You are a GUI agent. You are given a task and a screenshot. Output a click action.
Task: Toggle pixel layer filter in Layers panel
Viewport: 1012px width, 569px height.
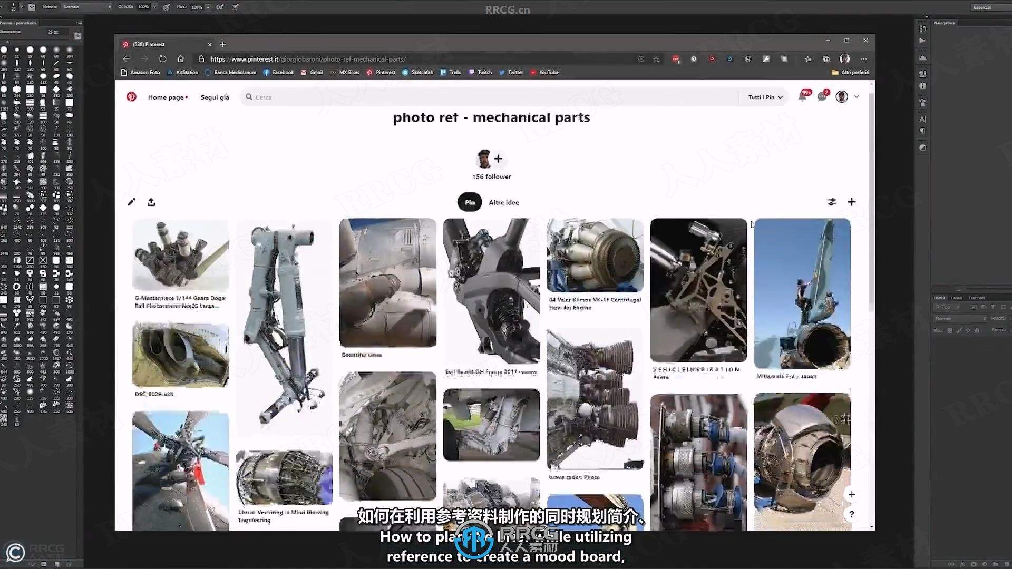point(974,307)
